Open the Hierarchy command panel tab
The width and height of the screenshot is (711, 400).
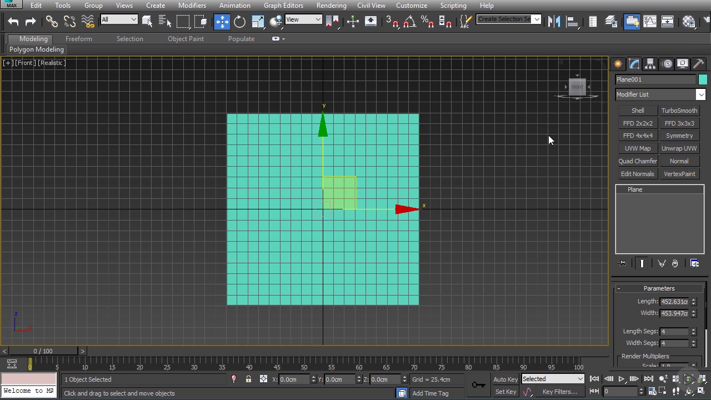[x=650, y=64]
